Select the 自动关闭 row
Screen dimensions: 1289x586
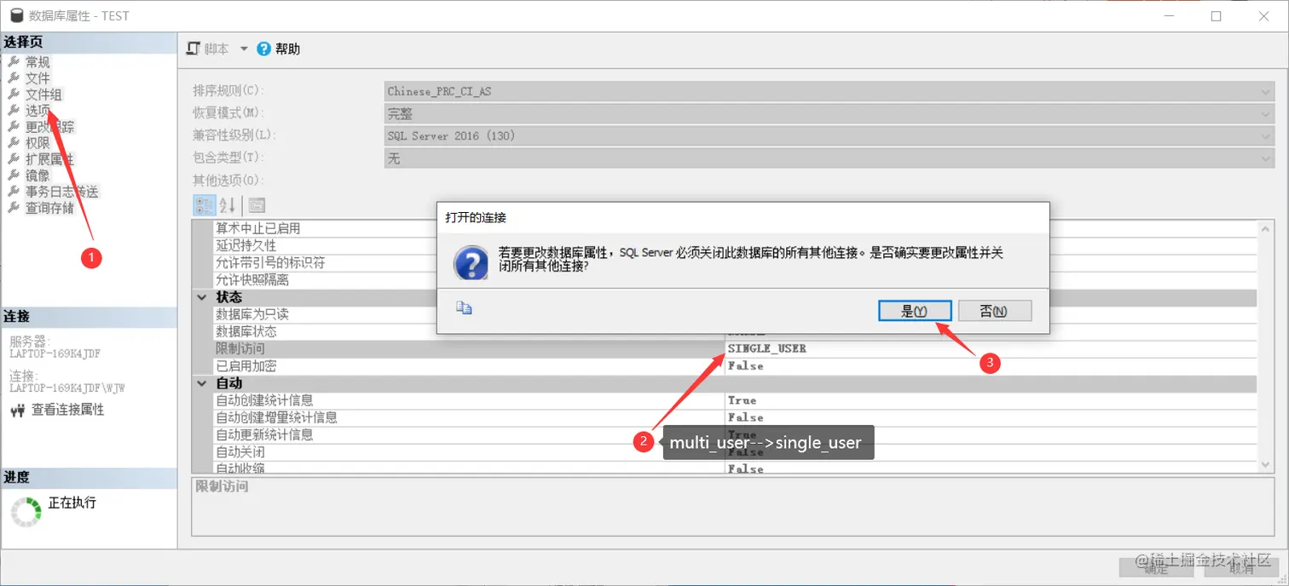(x=735, y=451)
